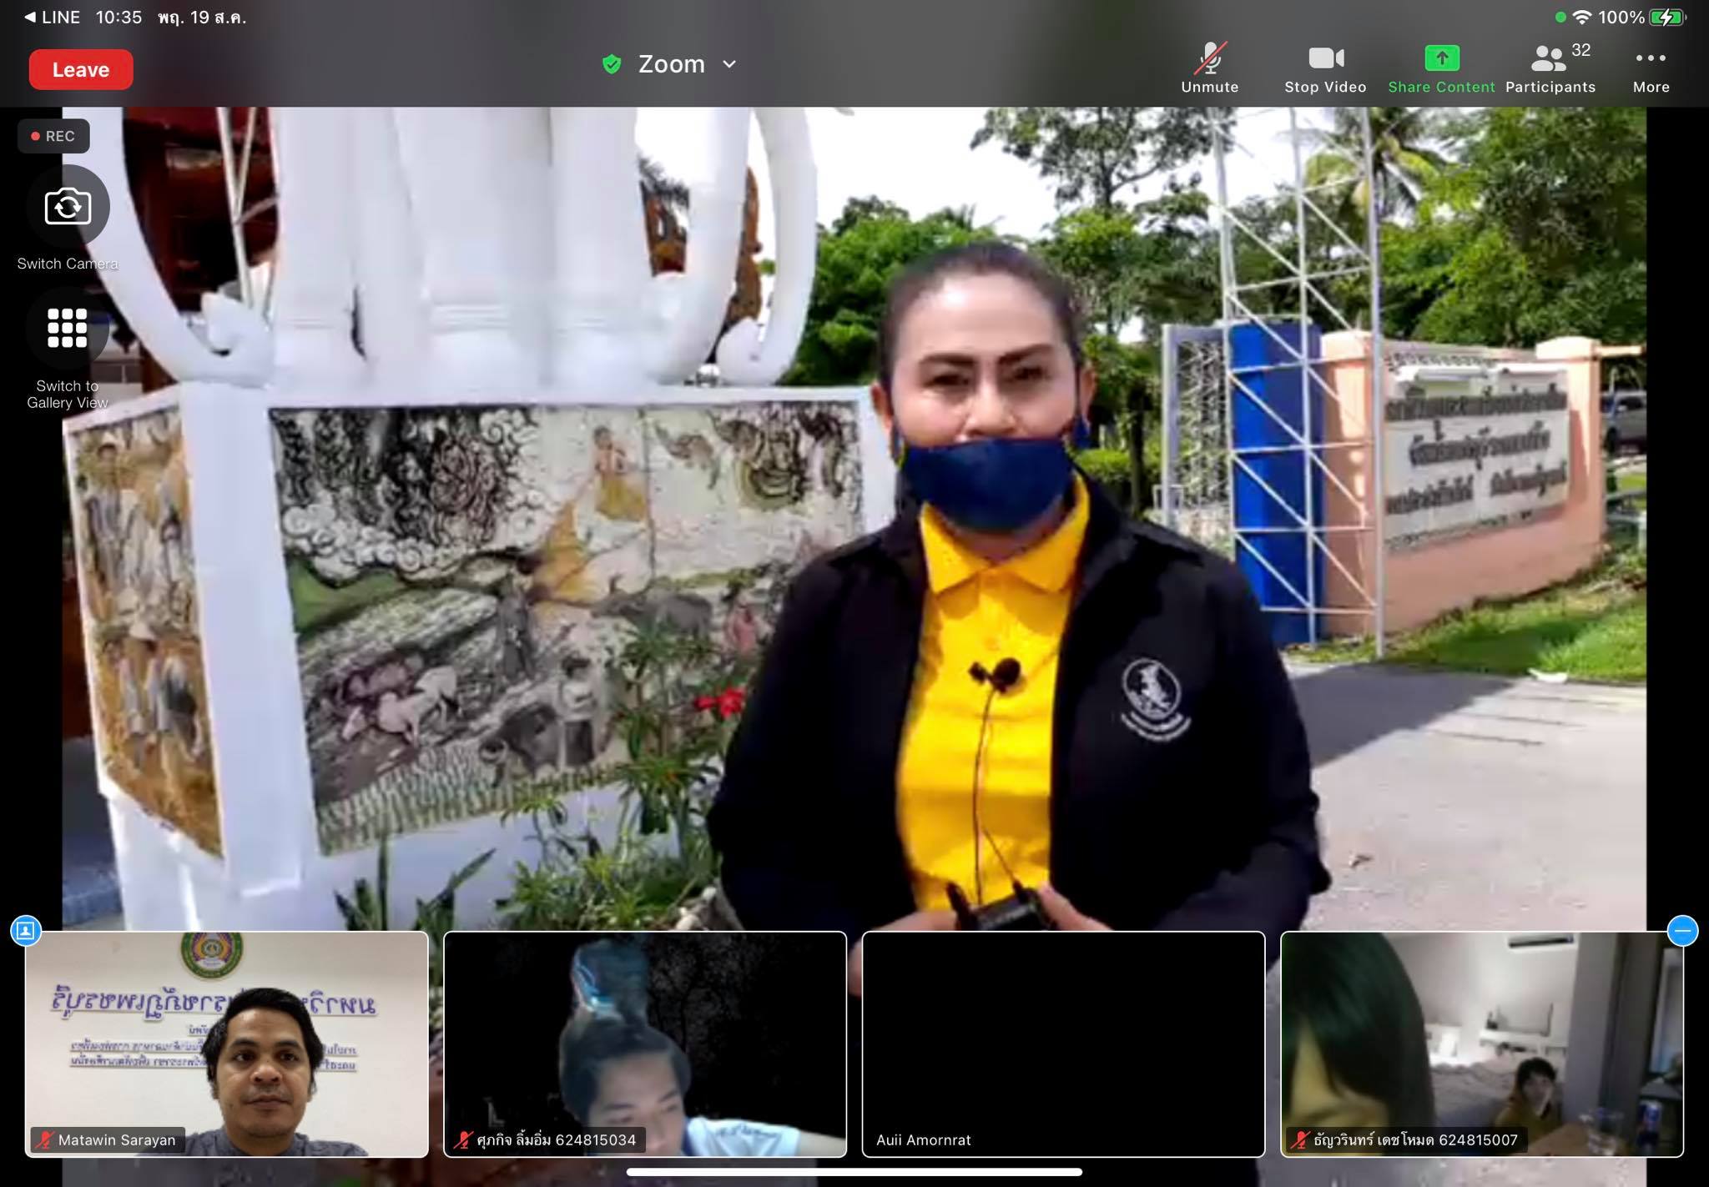Screen dimensions: 1709x1187
Task: Tap the home indicator bar at bottom
Action: 854,1172
